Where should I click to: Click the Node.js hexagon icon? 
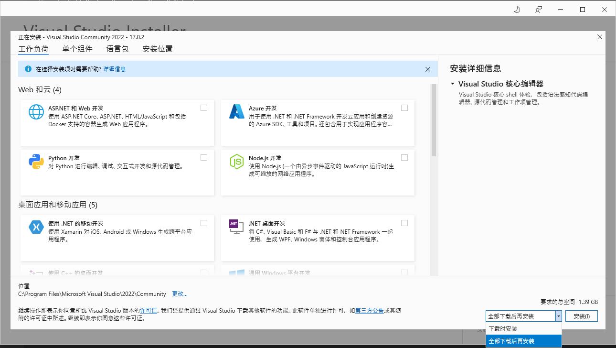coord(237,162)
